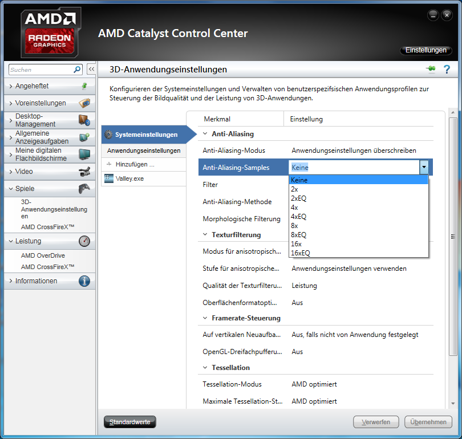The width and height of the screenshot is (462, 439).
Task: Expand the Angeheftet section
Action: click(11, 86)
